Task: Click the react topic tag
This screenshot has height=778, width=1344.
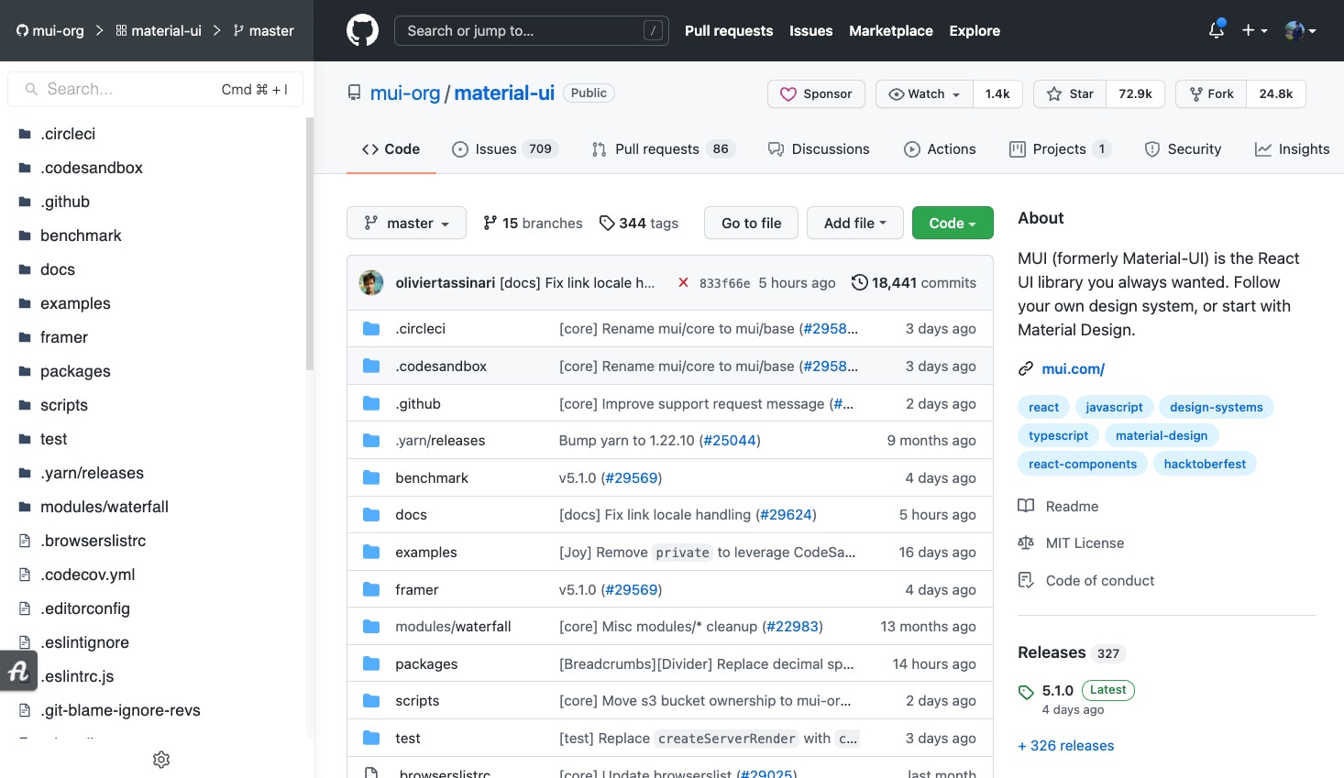Action: click(1043, 407)
